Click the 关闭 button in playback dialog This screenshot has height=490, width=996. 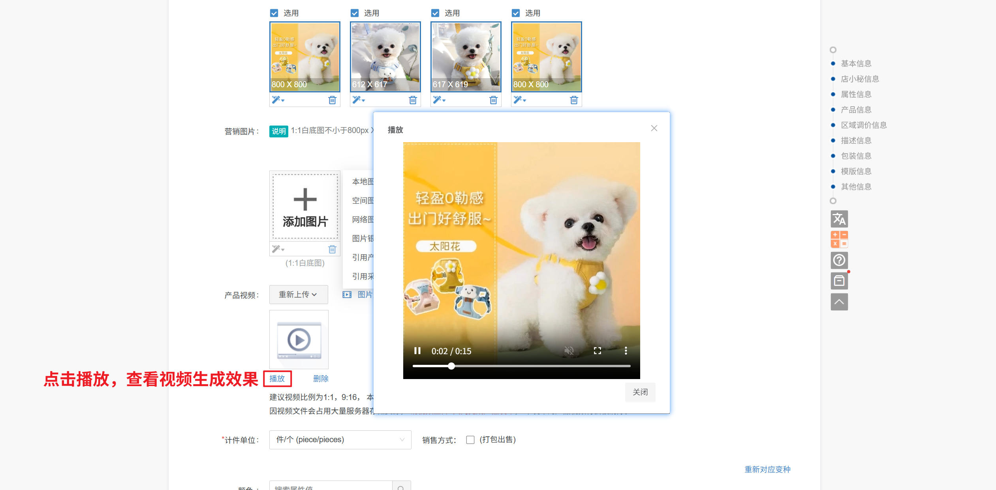pyautogui.click(x=640, y=392)
